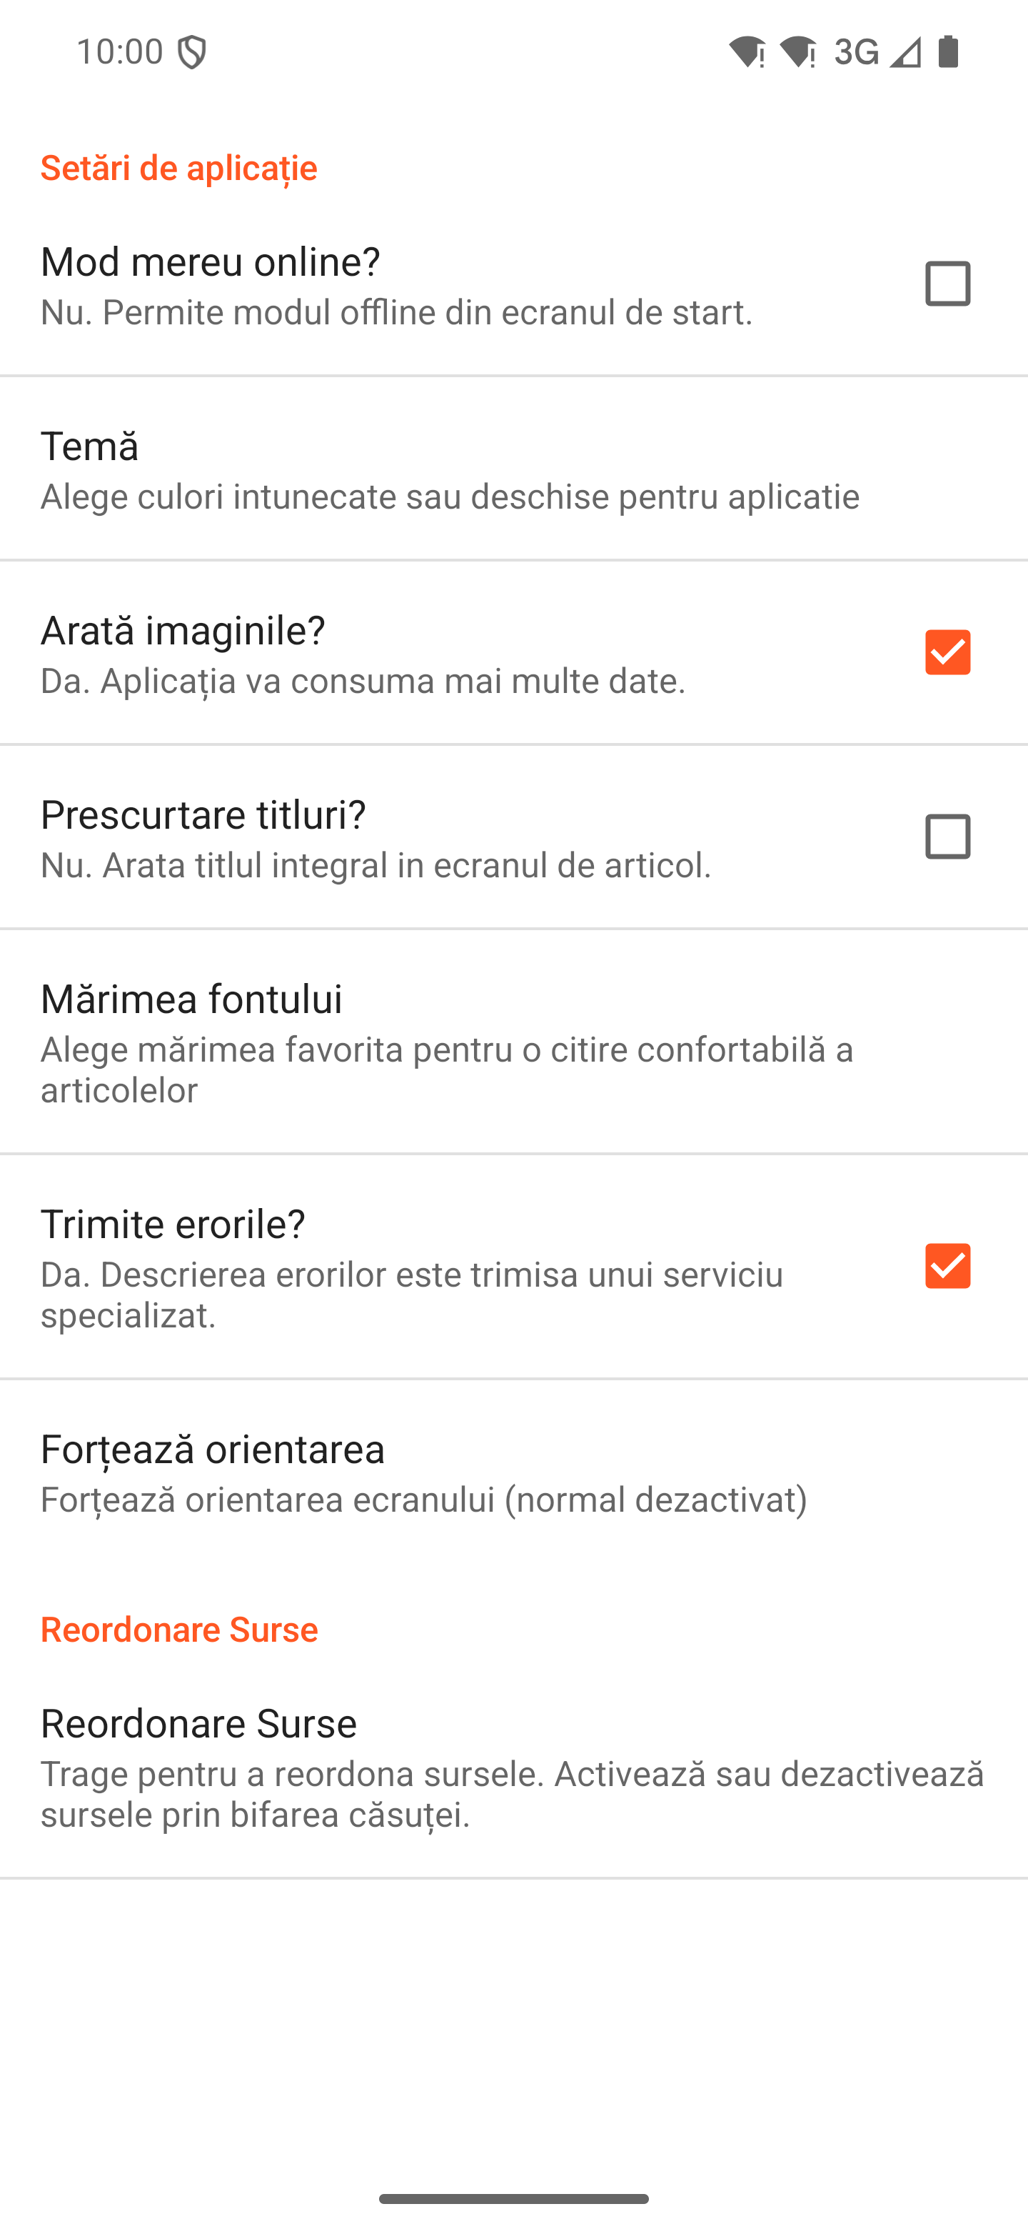
Task: Open the 'Reordonare Surse' setting item
Action: 513,1765
